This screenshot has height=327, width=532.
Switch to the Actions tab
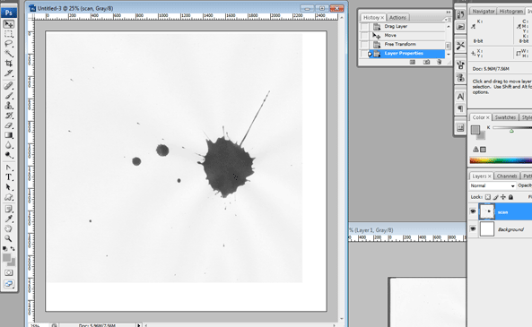(x=397, y=17)
